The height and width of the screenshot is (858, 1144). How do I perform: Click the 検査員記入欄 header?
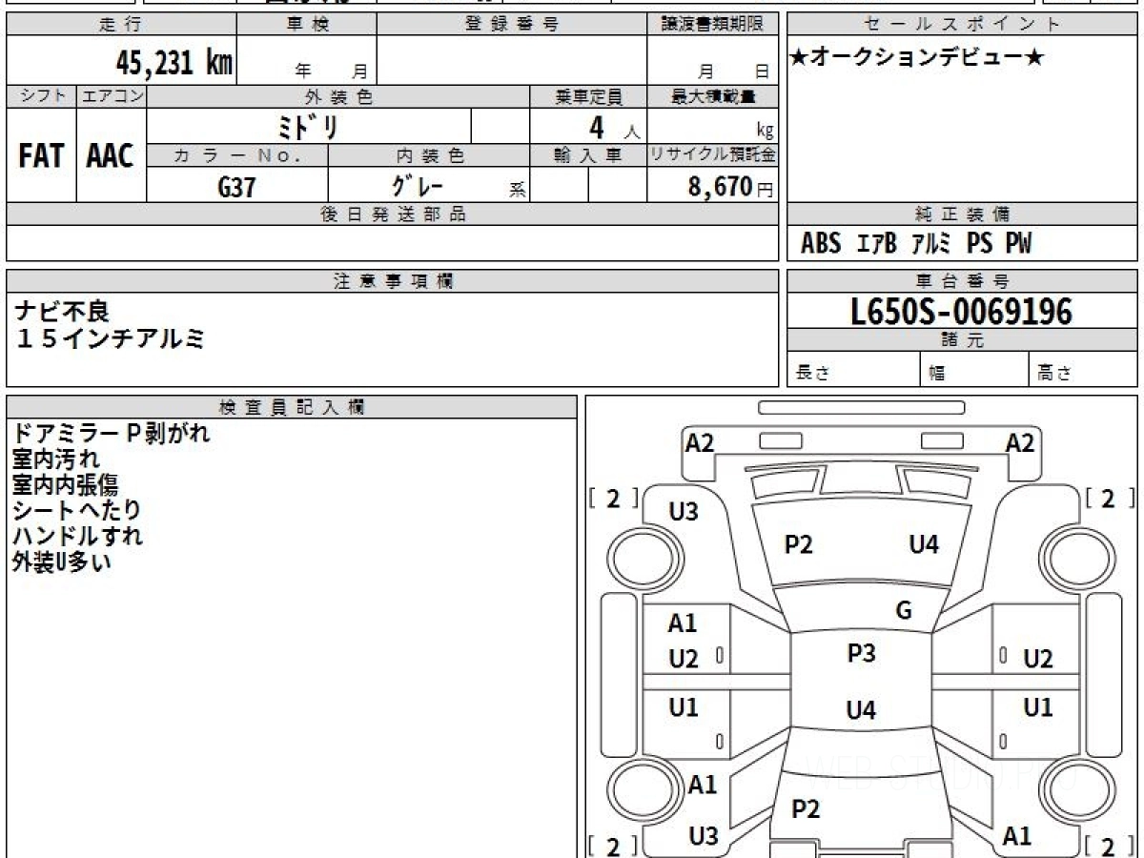292,407
